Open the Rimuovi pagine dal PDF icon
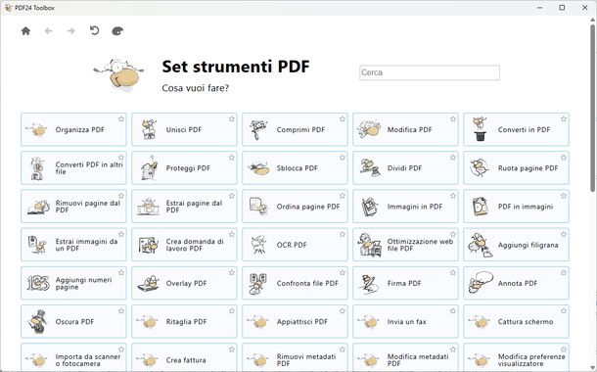597x372 pixels. pyautogui.click(x=38, y=207)
